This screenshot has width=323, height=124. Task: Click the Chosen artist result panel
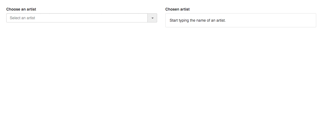point(241,20)
